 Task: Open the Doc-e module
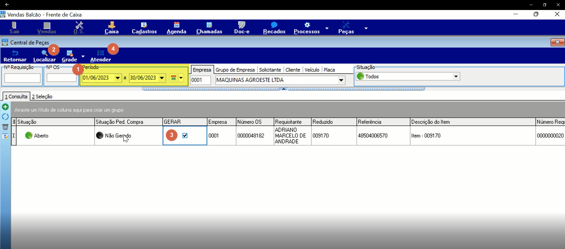pos(242,28)
